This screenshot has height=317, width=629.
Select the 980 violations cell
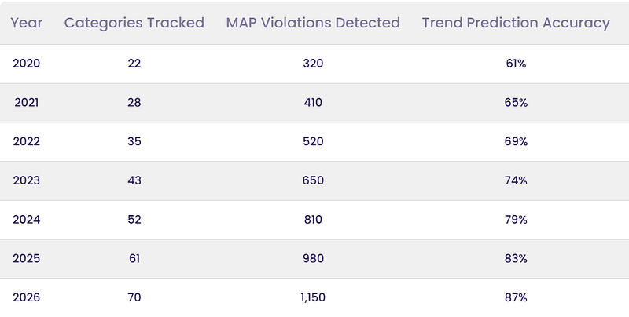313,258
